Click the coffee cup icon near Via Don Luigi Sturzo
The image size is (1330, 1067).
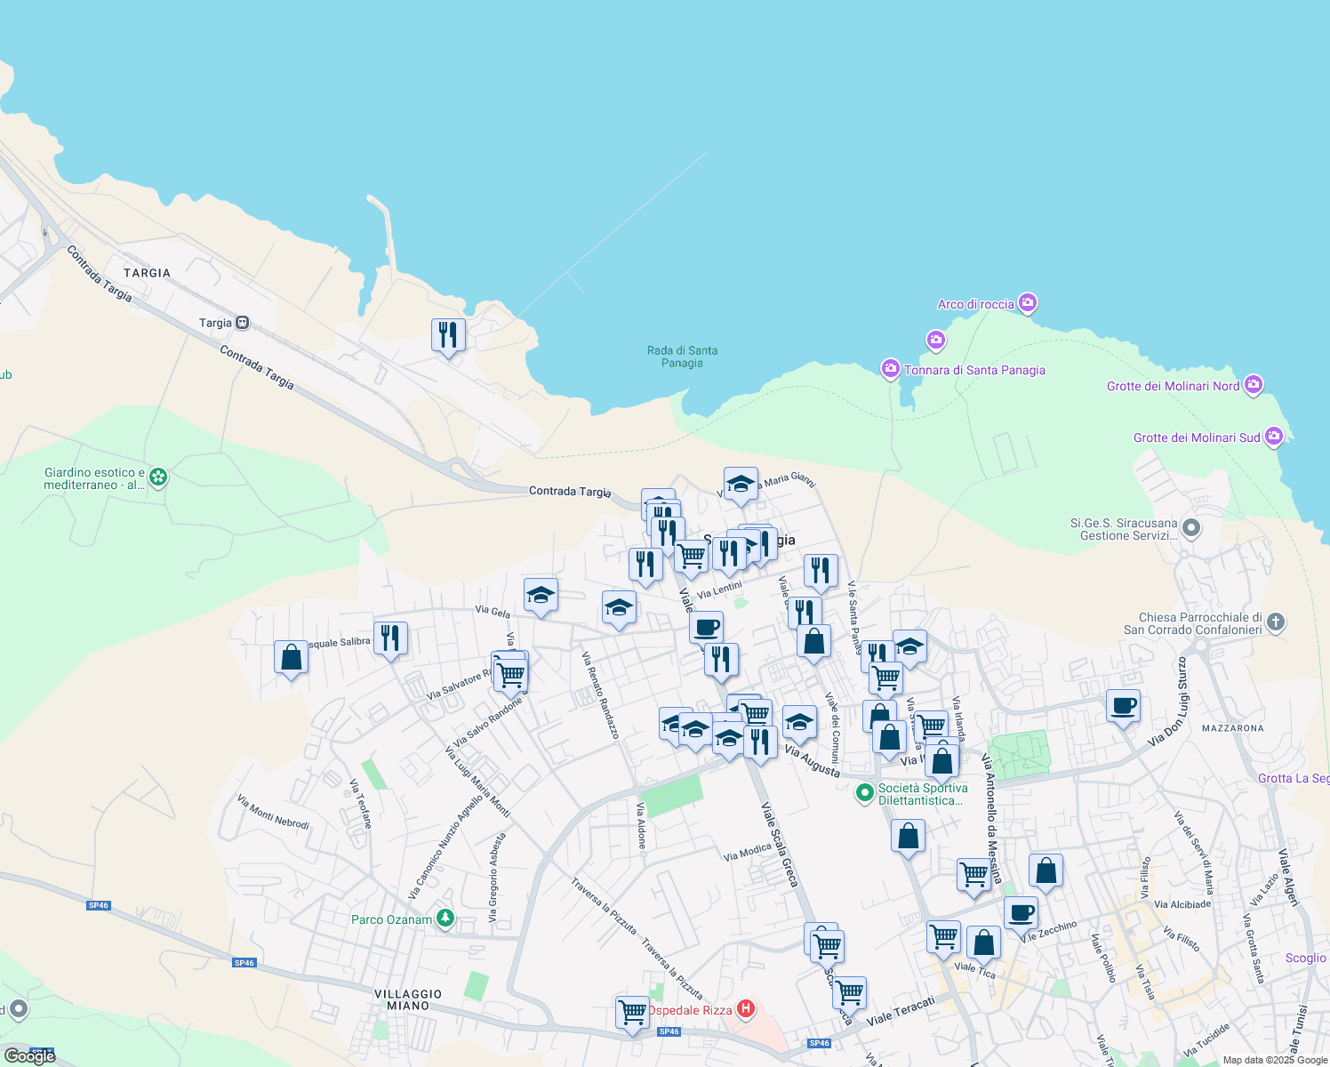pos(1123,707)
